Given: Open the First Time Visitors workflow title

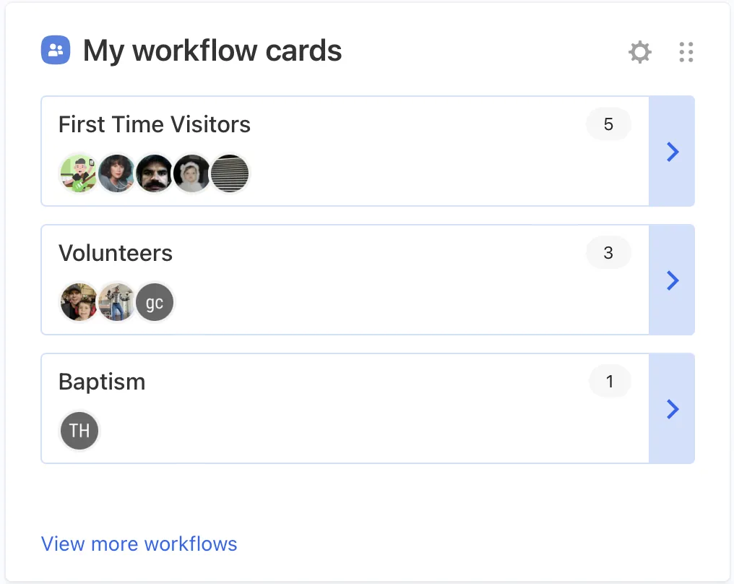Looking at the screenshot, I should tap(154, 124).
